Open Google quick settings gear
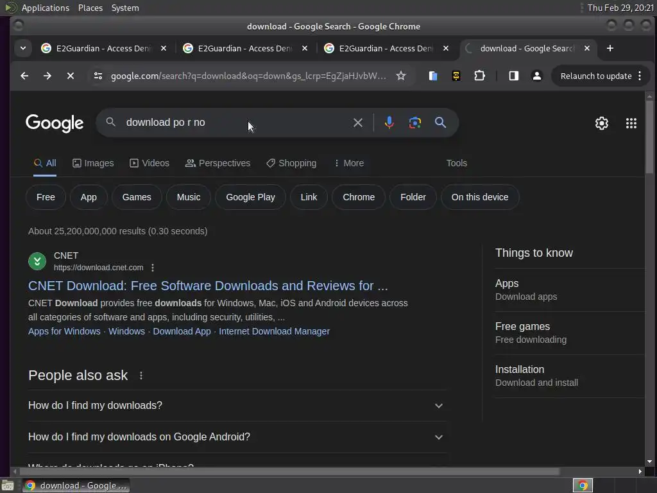The height and width of the screenshot is (493, 657). [x=602, y=123]
